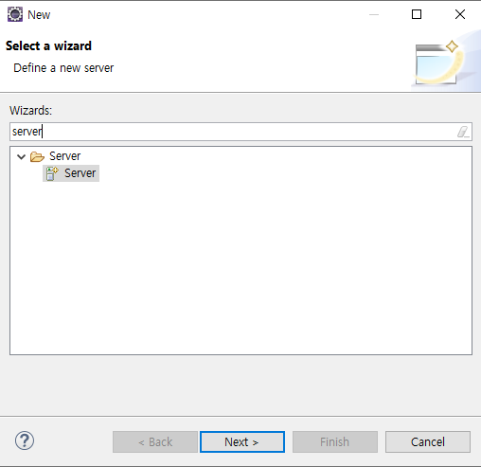Maximize the New dialog window
Screen dimensions: 481x467
pos(417,14)
